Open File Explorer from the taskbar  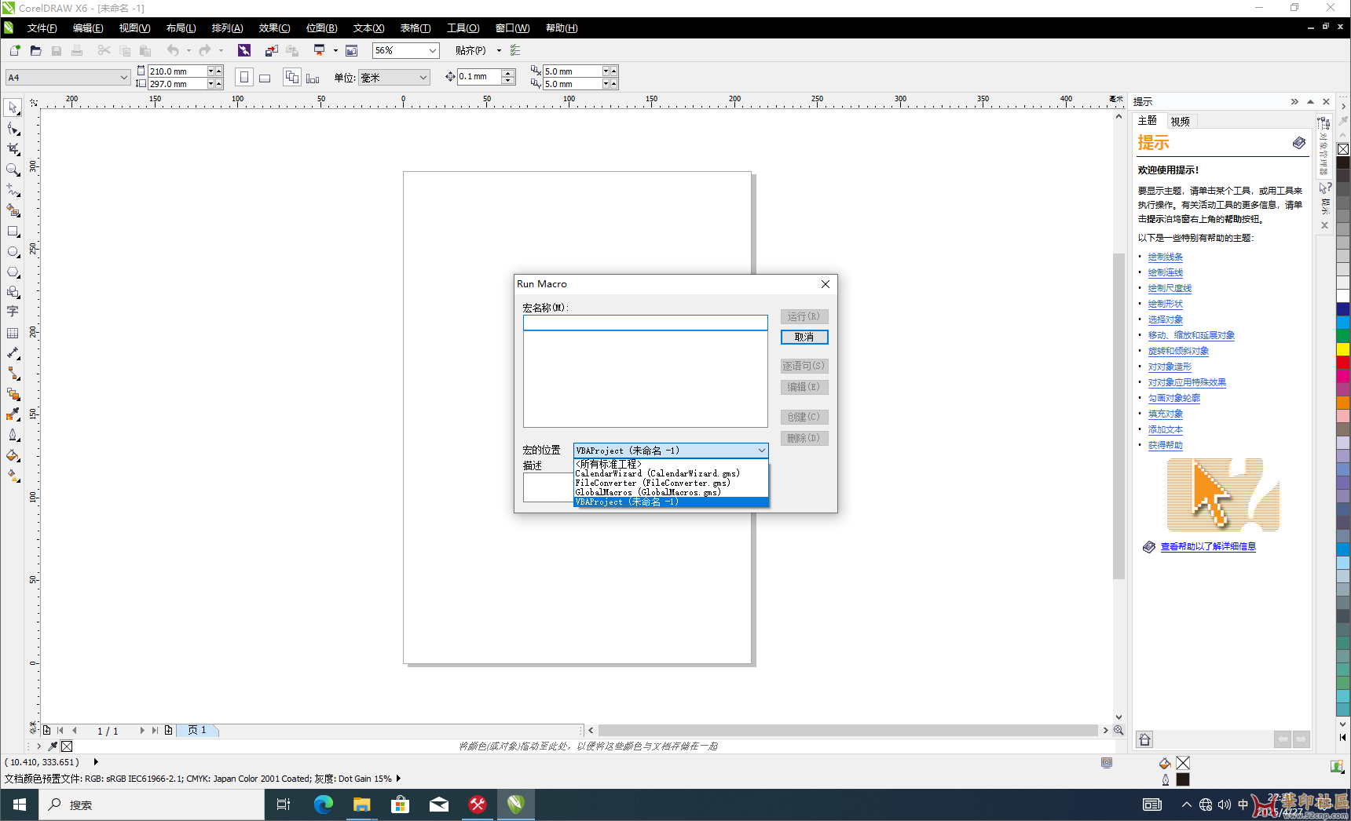point(361,805)
